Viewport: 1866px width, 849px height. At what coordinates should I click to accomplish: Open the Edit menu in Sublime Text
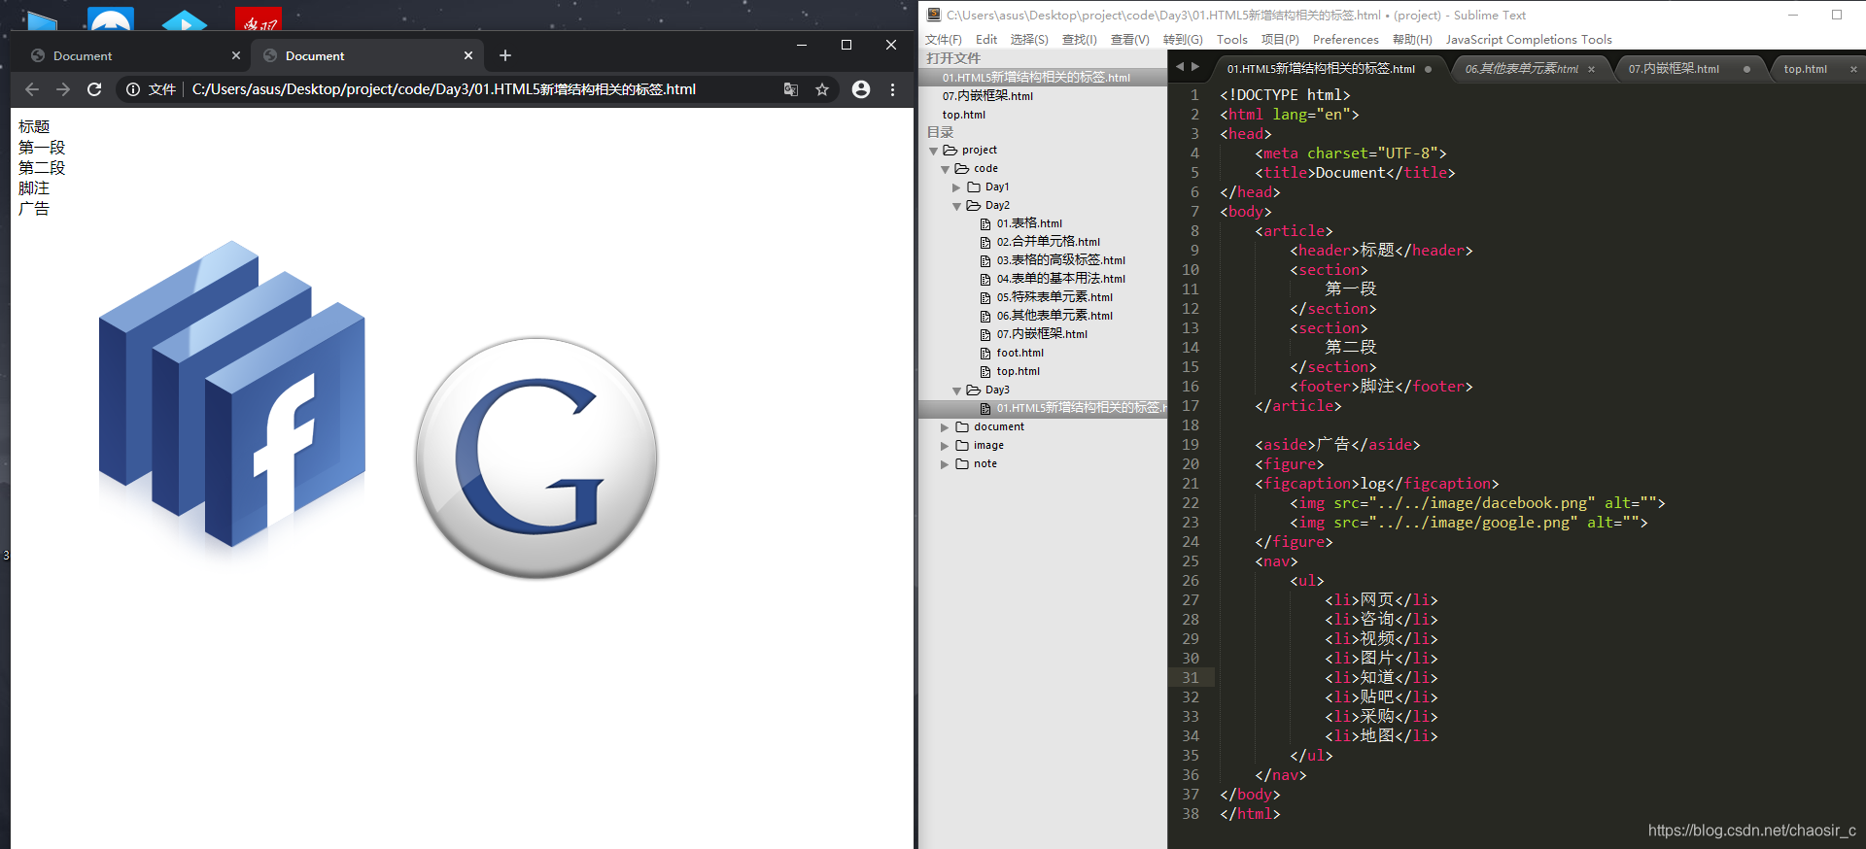click(986, 40)
